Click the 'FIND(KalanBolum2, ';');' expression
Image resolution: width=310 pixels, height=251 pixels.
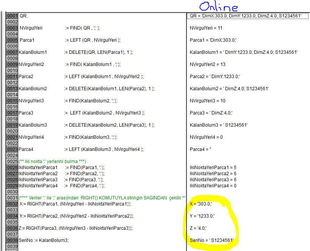point(93,101)
